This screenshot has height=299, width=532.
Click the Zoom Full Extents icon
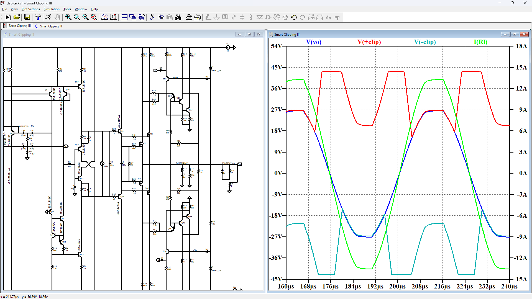94,17
